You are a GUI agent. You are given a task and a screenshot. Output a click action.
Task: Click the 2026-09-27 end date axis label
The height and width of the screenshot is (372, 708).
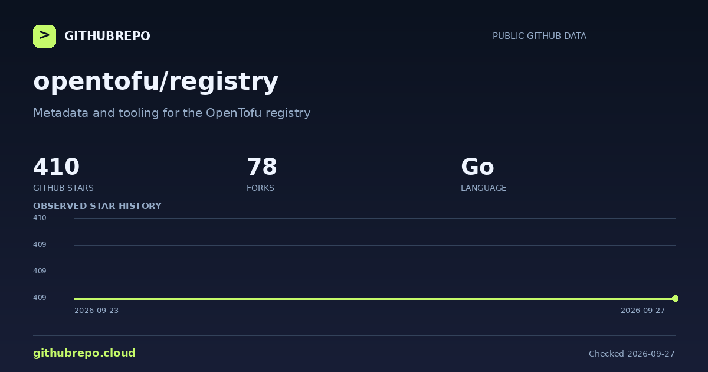click(x=643, y=311)
